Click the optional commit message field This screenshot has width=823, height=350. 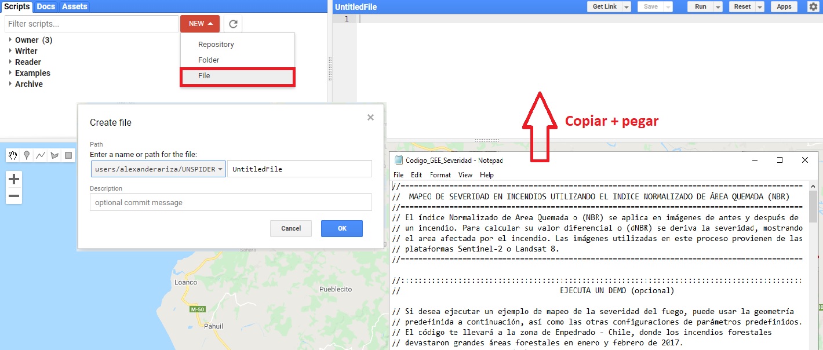(230, 203)
